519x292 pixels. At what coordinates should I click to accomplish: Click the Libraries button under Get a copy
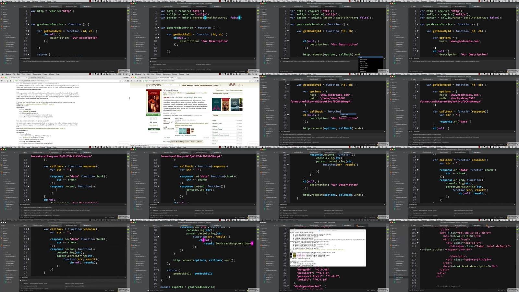click(x=200, y=142)
